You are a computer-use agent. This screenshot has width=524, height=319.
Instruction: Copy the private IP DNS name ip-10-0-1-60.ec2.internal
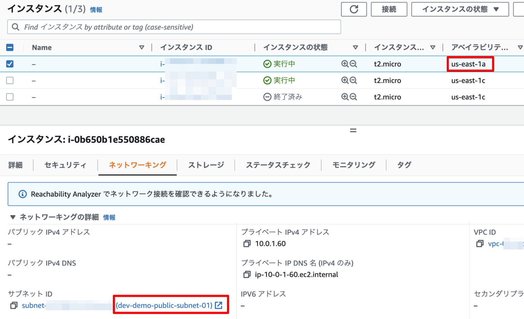point(247,274)
